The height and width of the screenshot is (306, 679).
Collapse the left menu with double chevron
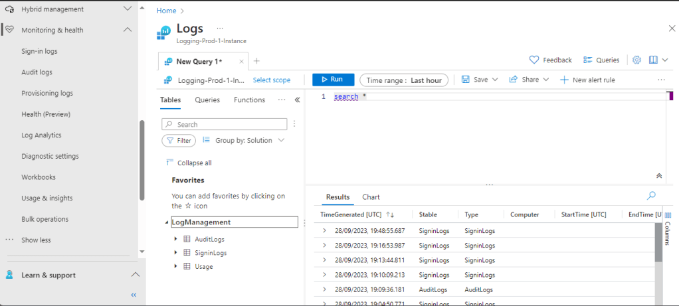click(x=134, y=295)
